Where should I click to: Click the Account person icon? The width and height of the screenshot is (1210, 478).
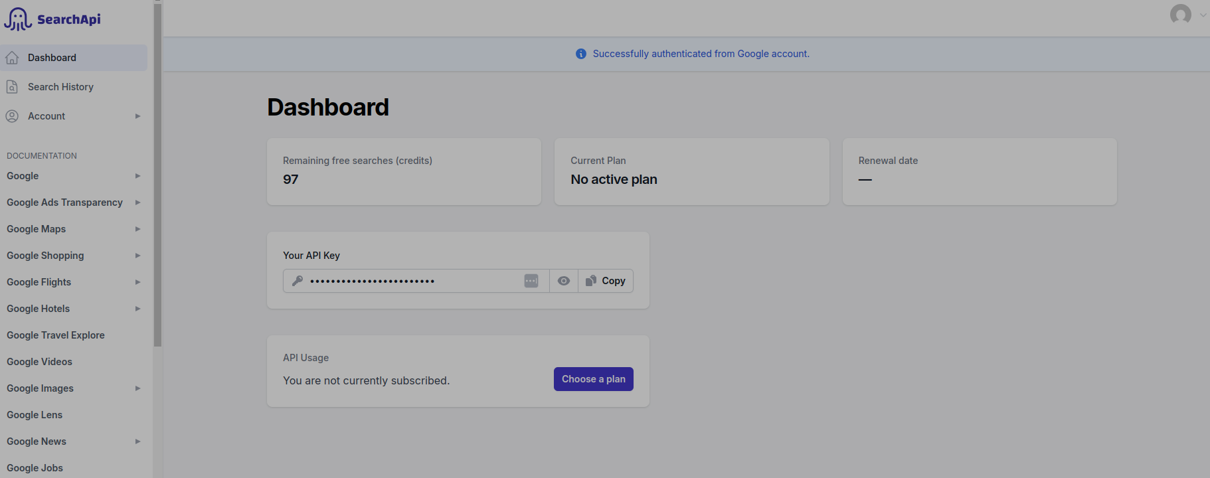click(x=12, y=116)
